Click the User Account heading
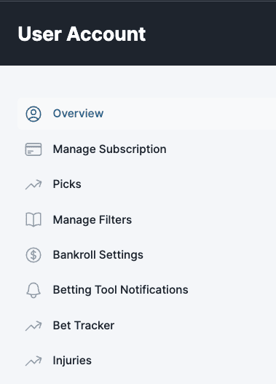This screenshot has width=276, height=384. point(82,34)
